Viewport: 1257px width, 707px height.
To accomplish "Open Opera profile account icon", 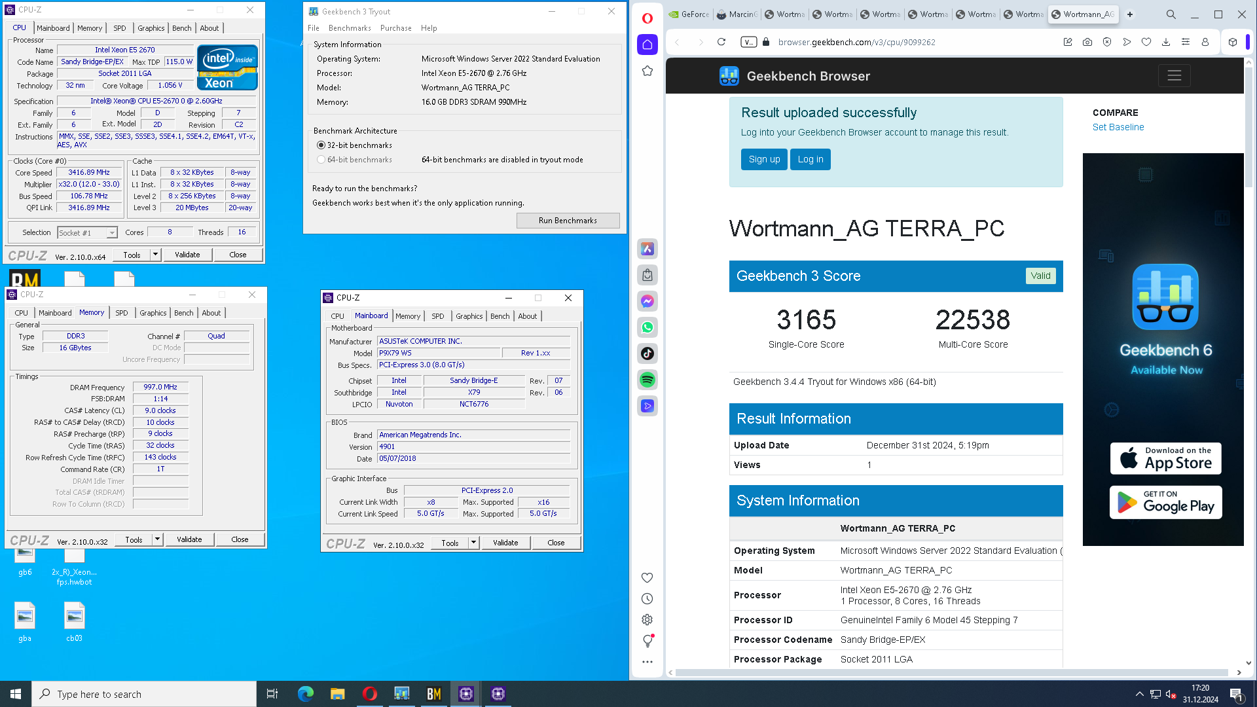I will tap(1205, 42).
